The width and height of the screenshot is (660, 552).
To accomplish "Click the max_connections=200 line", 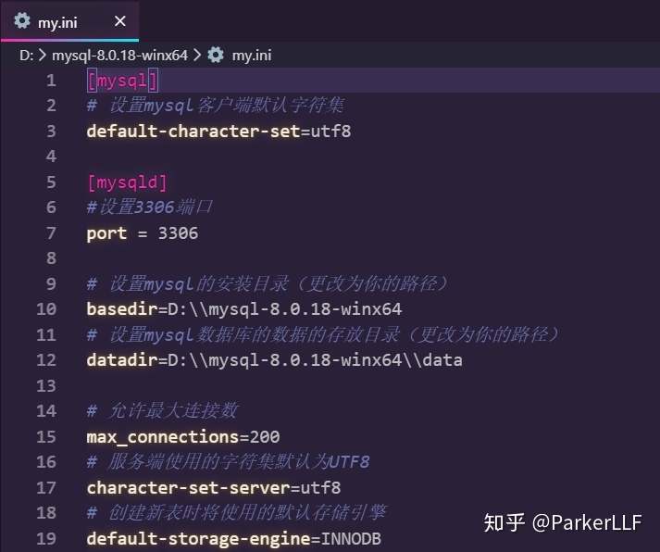I will 183,437.
